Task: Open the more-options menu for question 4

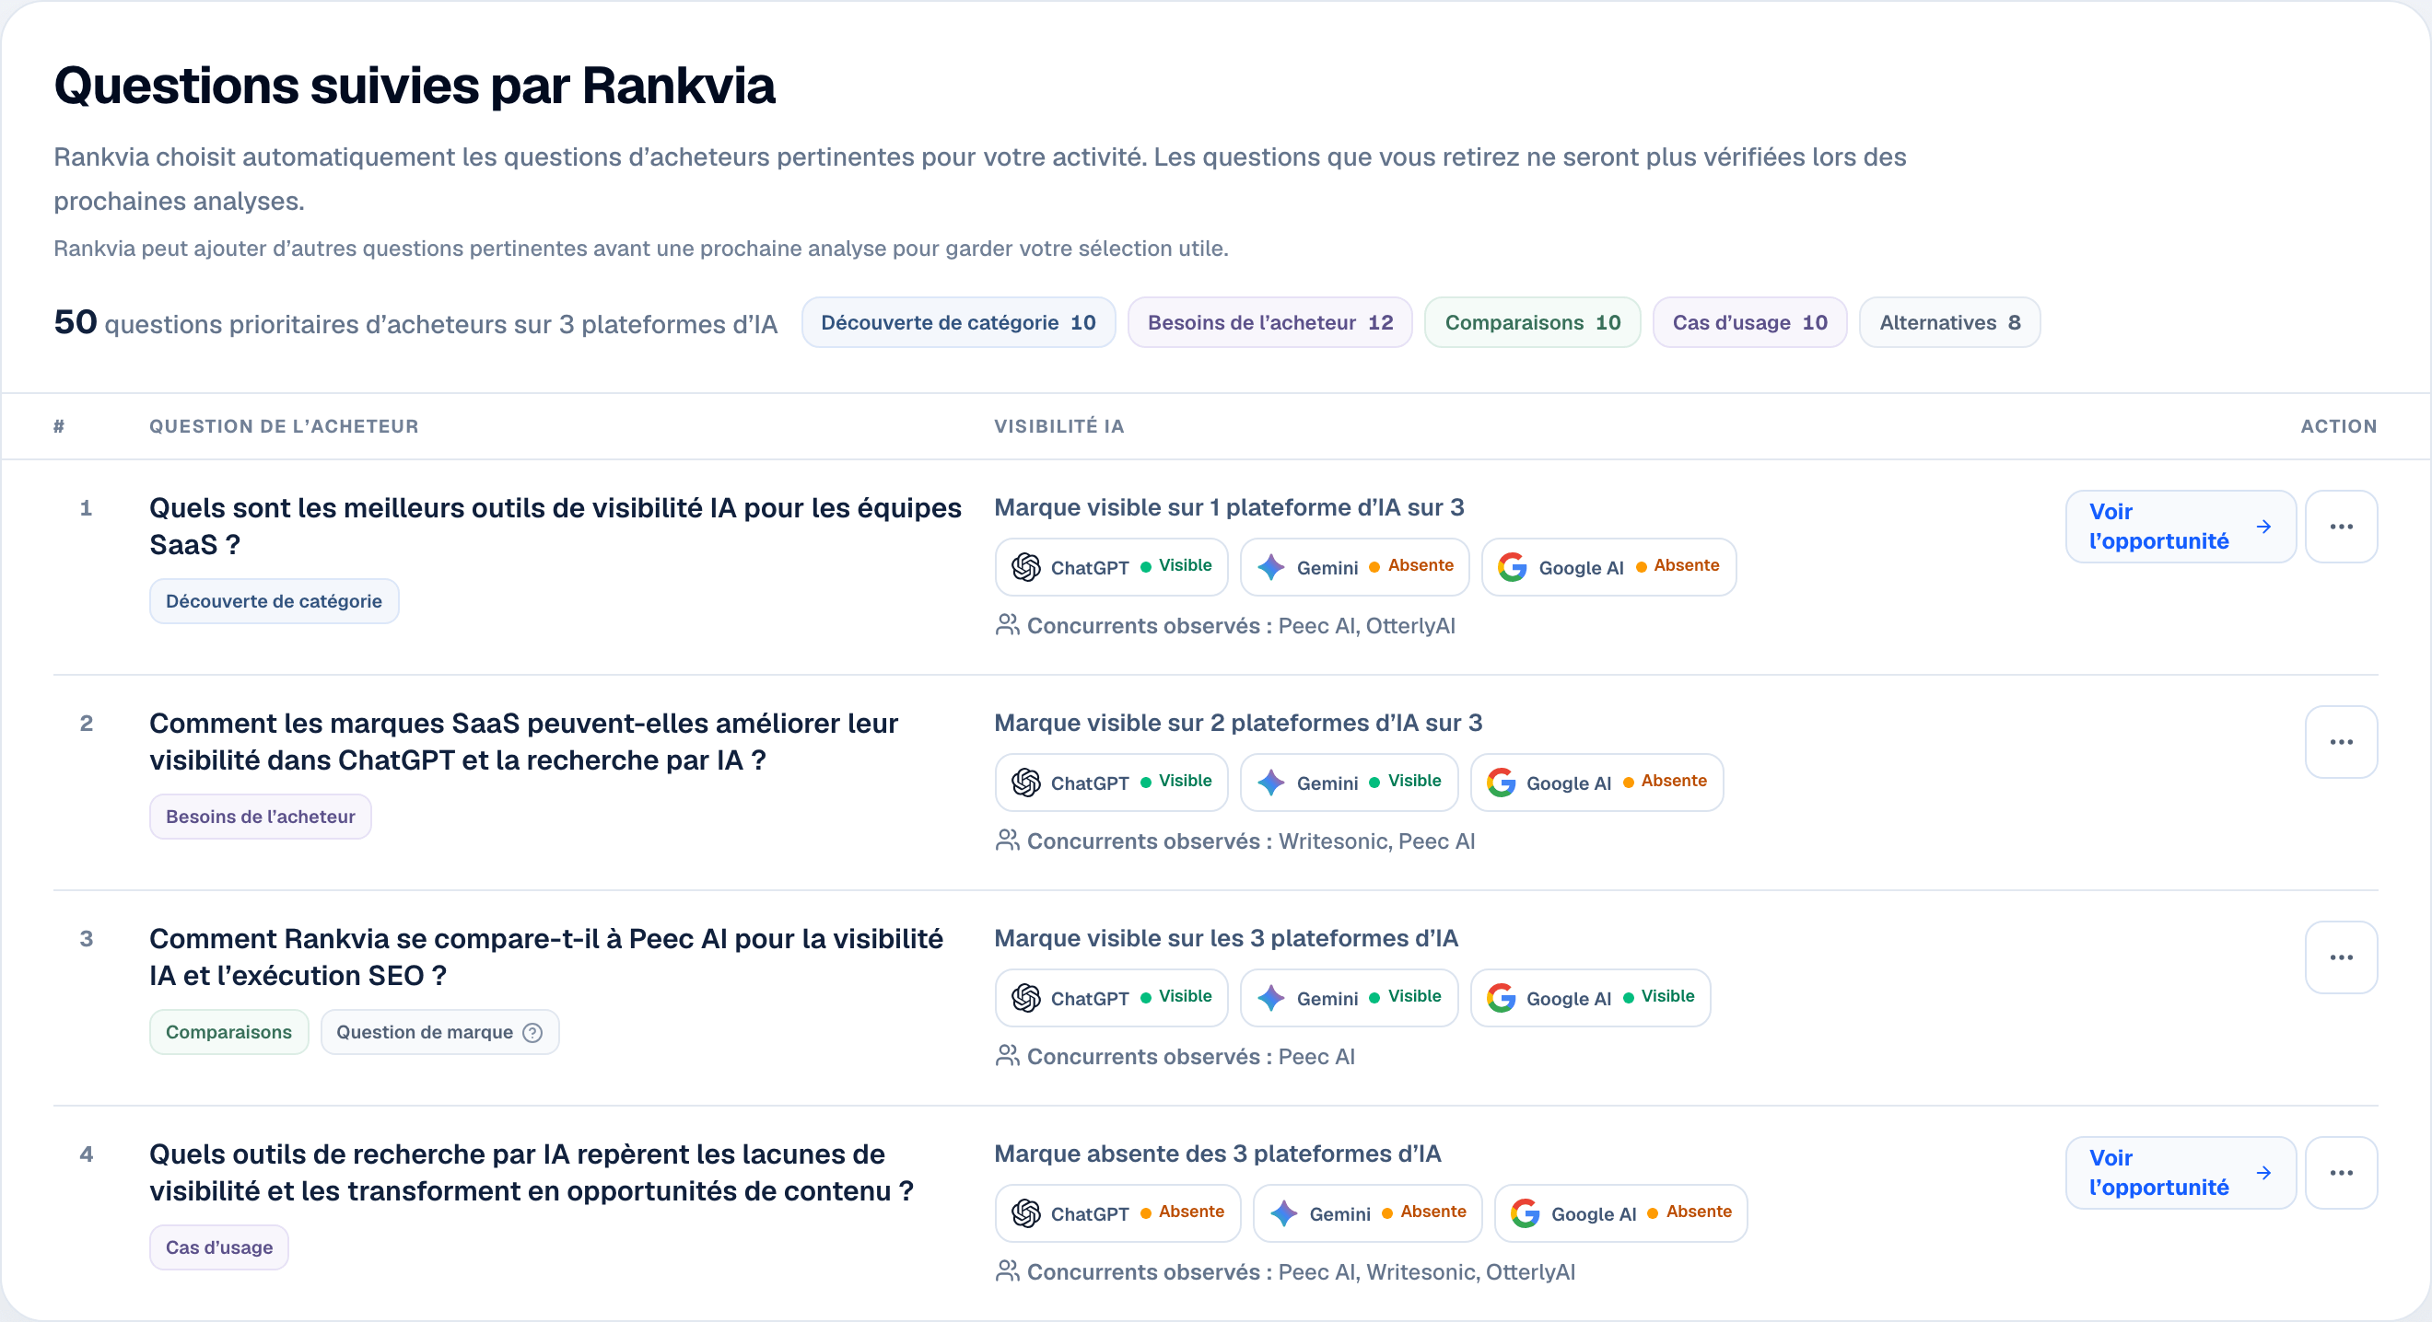Action: pos(2341,1172)
